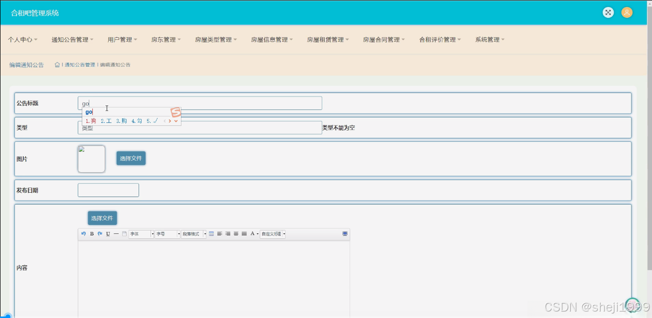Image resolution: width=652 pixels, height=318 pixels.
Task: Click the 编辑通知公告 breadcrumb text
Action: (115, 65)
